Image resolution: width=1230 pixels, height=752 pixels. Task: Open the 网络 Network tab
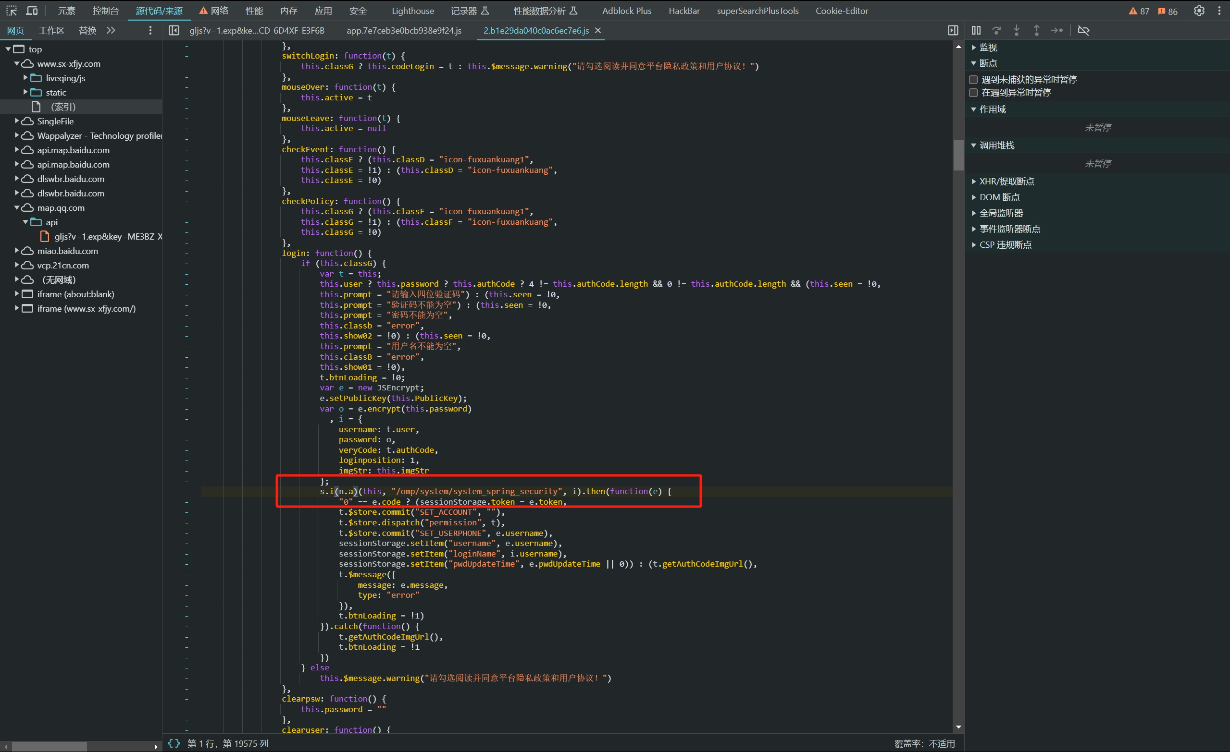click(220, 11)
